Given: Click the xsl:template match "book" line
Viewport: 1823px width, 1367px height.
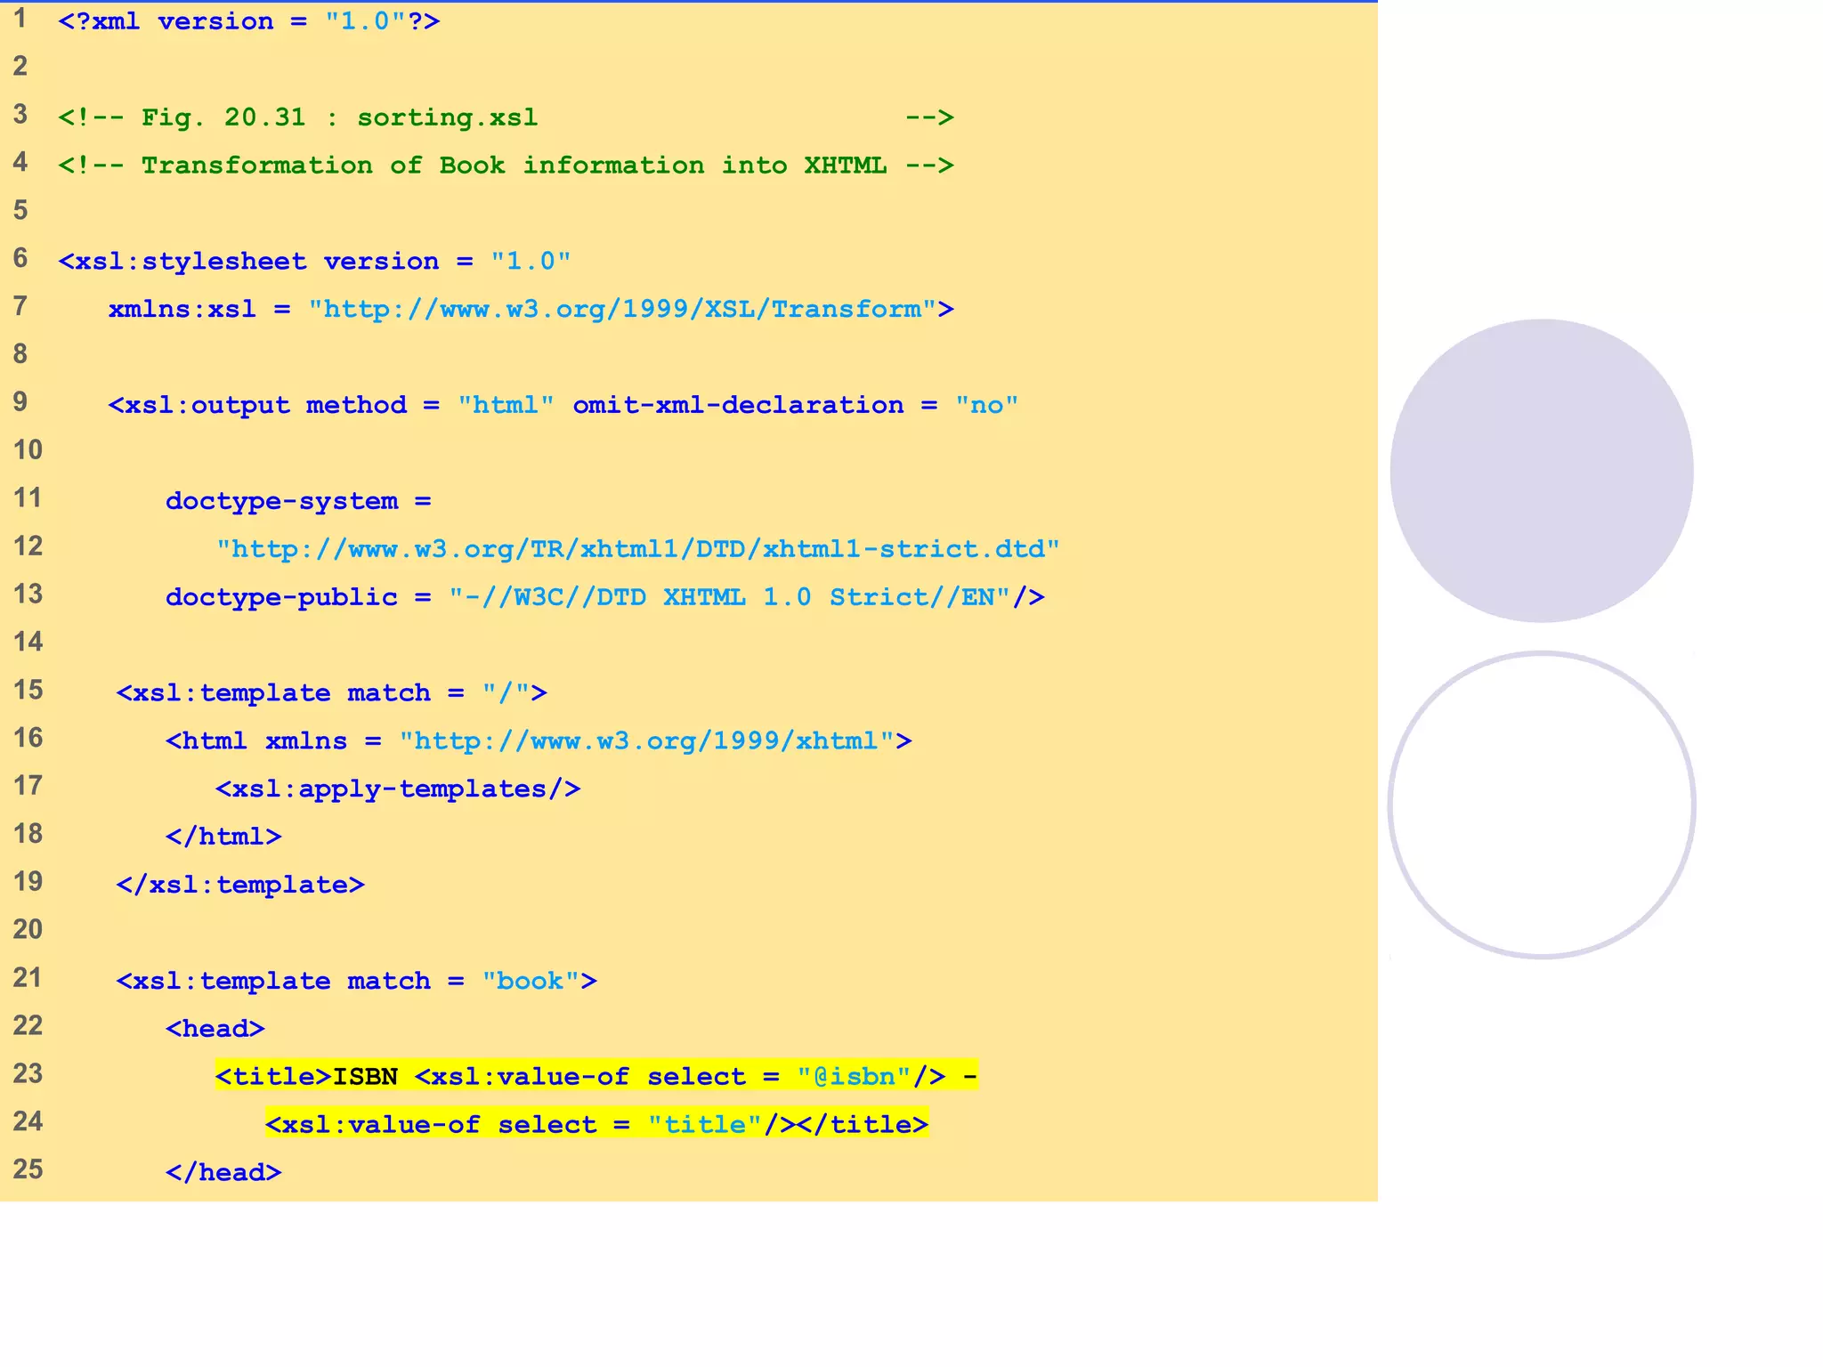Looking at the screenshot, I should tap(357, 982).
